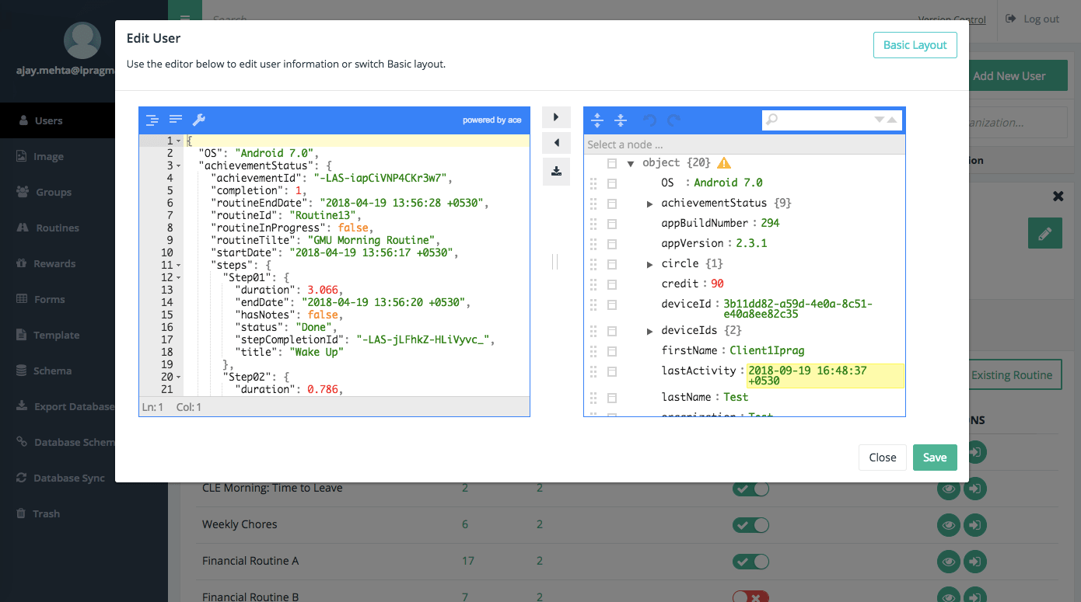Click the hamburger menu icon in top bar
1081x602 pixels.
click(x=184, y=19)
